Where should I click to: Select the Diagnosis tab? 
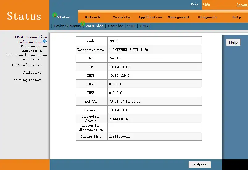coord(208,18)
